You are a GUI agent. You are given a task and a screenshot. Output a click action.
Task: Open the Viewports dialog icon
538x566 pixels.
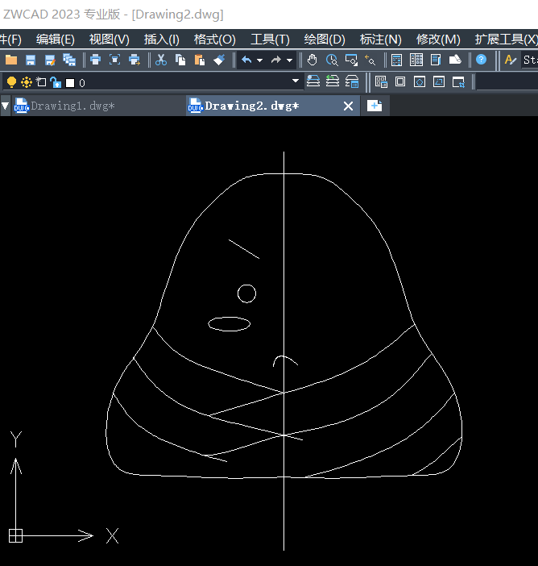pyautogui.click(x=381, y=82)
